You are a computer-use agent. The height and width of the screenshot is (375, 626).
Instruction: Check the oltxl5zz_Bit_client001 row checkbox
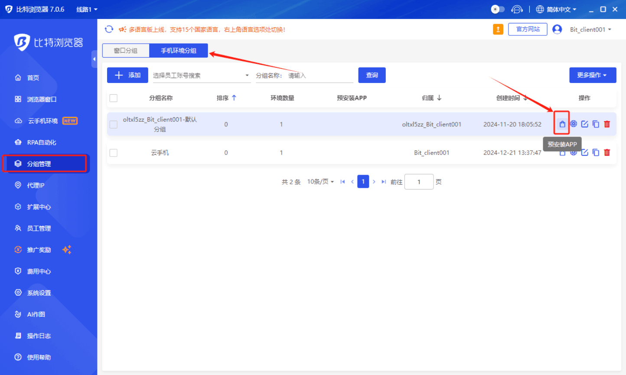[x=114, y=125]
